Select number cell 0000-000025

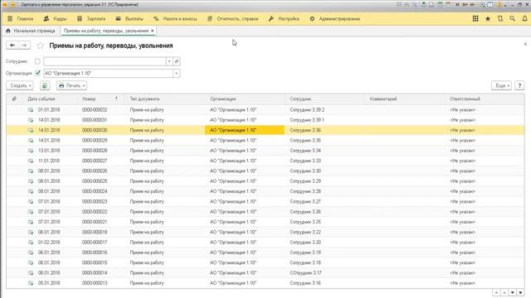coord(95,181)
